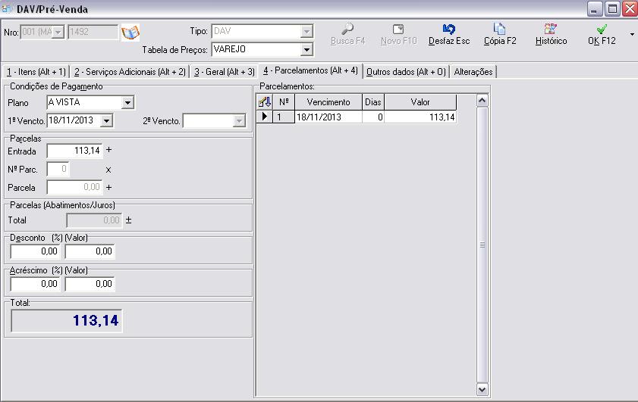This screenshot has width=638, height=402.
Task: Expand the Plano A VISTA dropdown
Action: 127,103
